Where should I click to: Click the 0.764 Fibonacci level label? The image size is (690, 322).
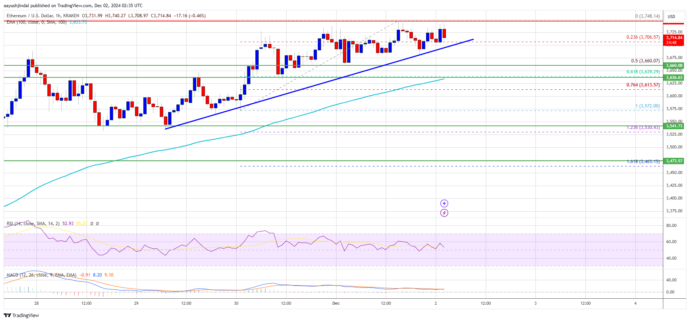pyautogui.click(x=643, y=85)
